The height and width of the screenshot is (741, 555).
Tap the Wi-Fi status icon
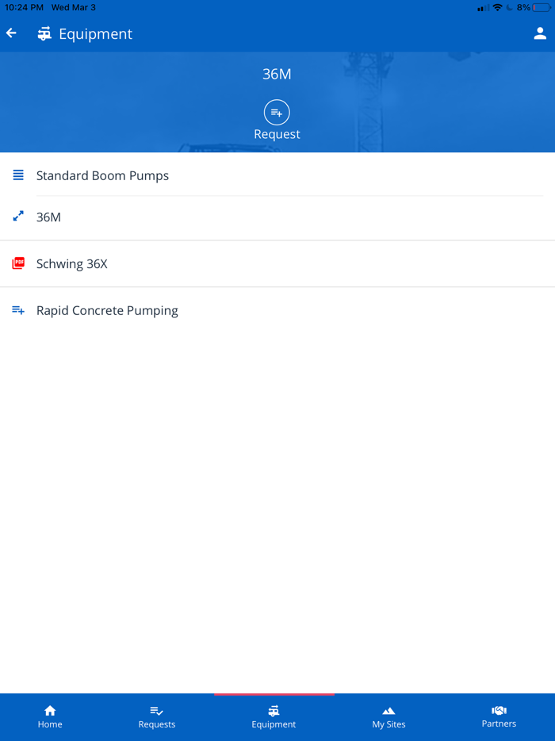coord(497,8)
